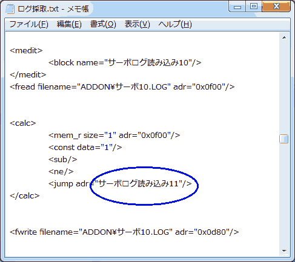Minimize the メモ帳 window
This screenshot has width=295, height=262.
tap(237, 7)
